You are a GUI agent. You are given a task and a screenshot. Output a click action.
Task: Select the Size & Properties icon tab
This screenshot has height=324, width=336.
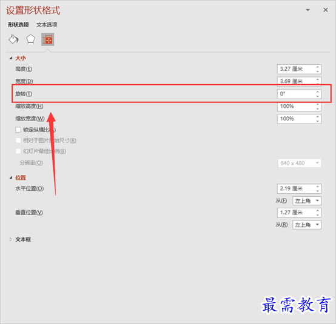tap(47, 39)
